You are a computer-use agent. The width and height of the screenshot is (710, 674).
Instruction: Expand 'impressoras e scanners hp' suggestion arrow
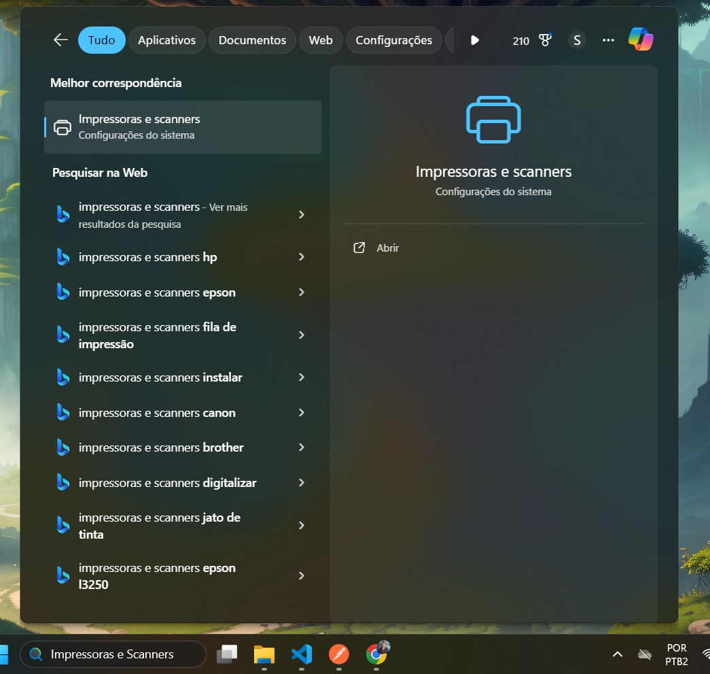pos(302,257)
